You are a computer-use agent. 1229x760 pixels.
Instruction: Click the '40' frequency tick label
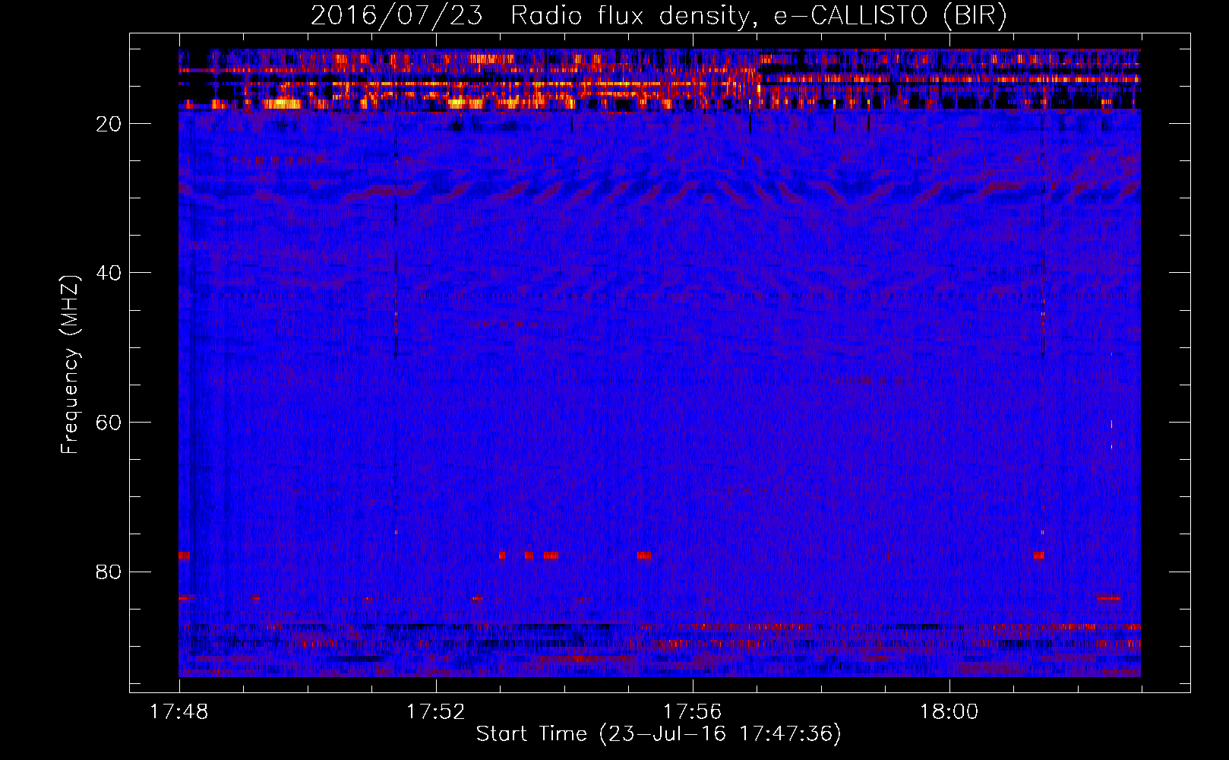(109, 273)
